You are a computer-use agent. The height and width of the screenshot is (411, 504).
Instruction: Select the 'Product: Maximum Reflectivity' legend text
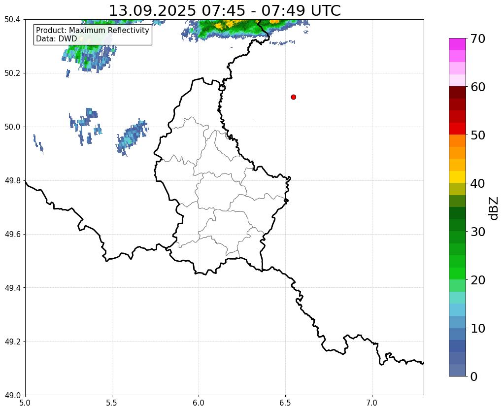click(93, 30)
